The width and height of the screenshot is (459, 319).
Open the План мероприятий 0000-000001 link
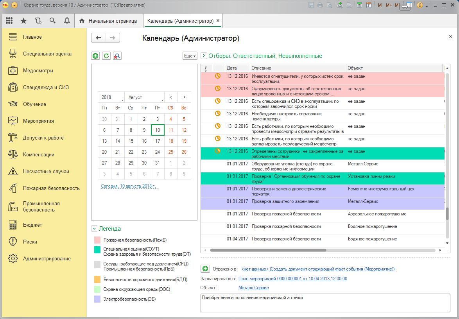point(292,279)
